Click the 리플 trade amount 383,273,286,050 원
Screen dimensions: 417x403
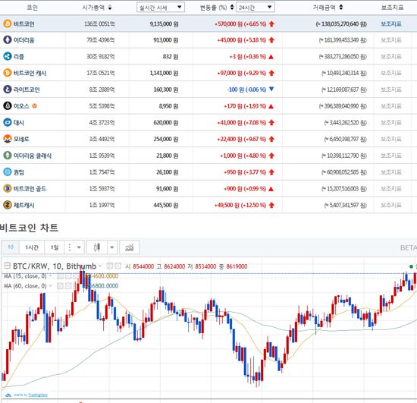[x=343, y=56]
